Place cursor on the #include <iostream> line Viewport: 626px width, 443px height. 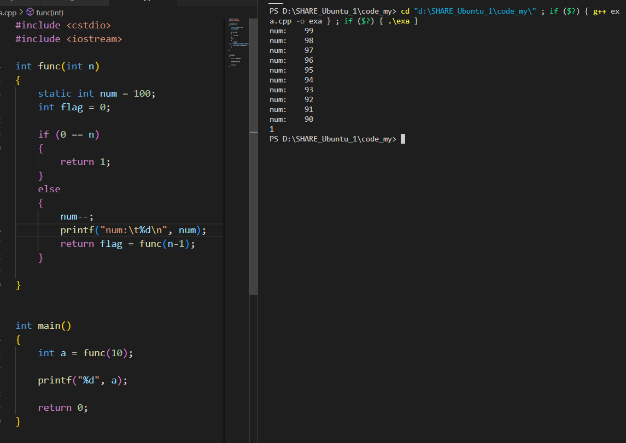coord(68,39)
